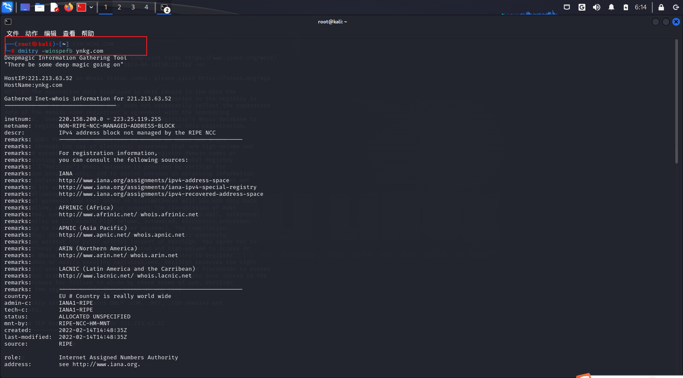The height and width of the screenshot is (378, 683).
Task: Maximize the root@kali terminal window
Action: click(666, 22)
